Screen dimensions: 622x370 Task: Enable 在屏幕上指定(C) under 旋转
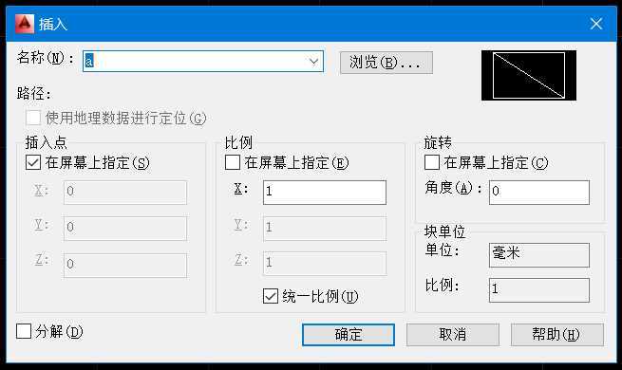pyautogui.click(x=432, y=162)
